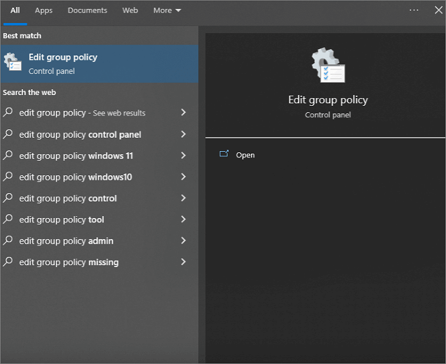This screenshot has height=364, width=446.
Task: Click 'Edit group policy' title in preview pane
Action: (x=328, y=100)
